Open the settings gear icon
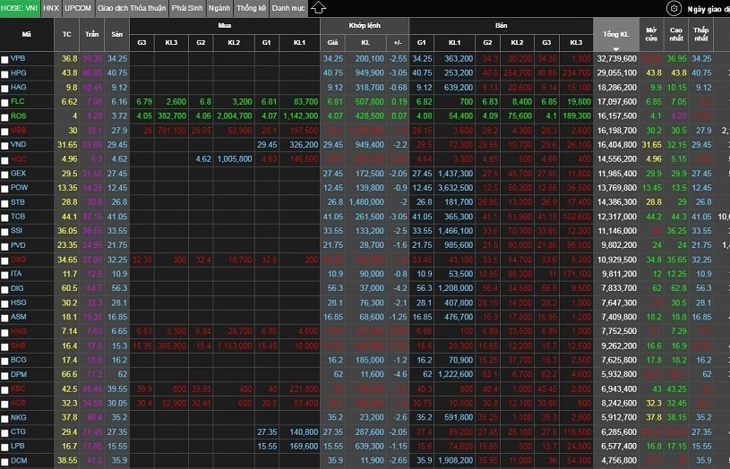Viewport: 730px width, 469px height. click(x=674, y=8)
